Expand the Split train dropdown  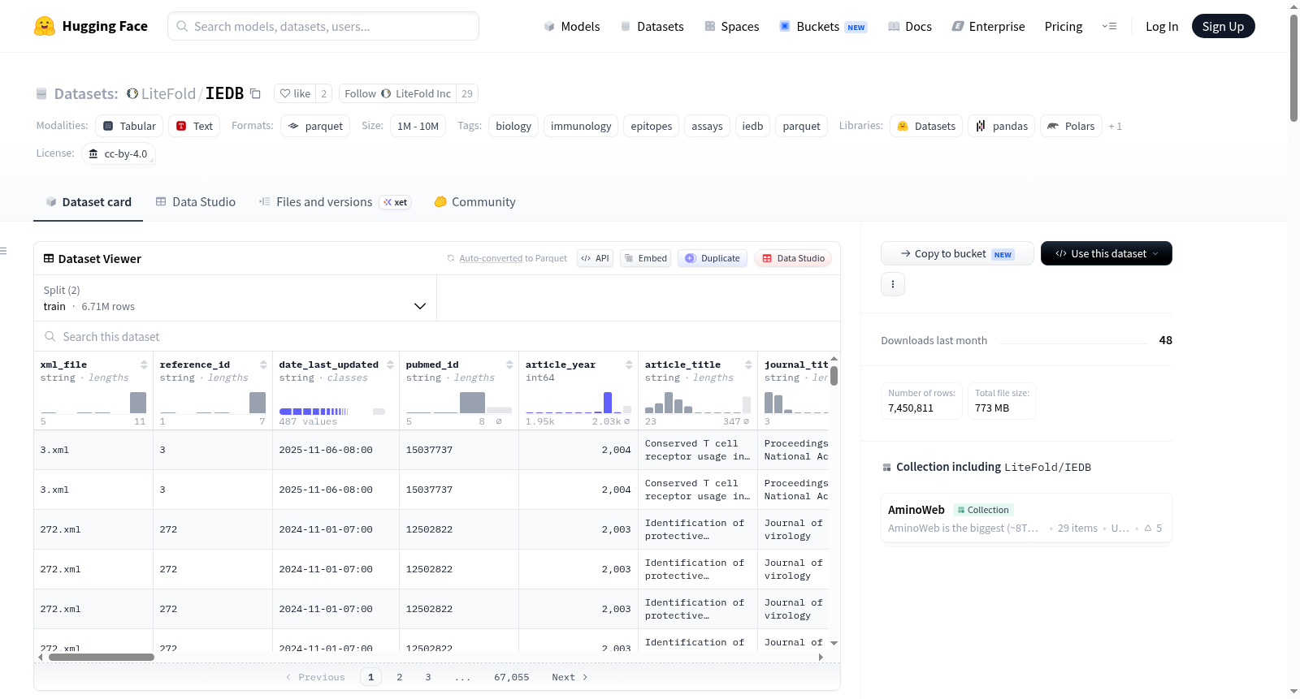pos(236,298)
